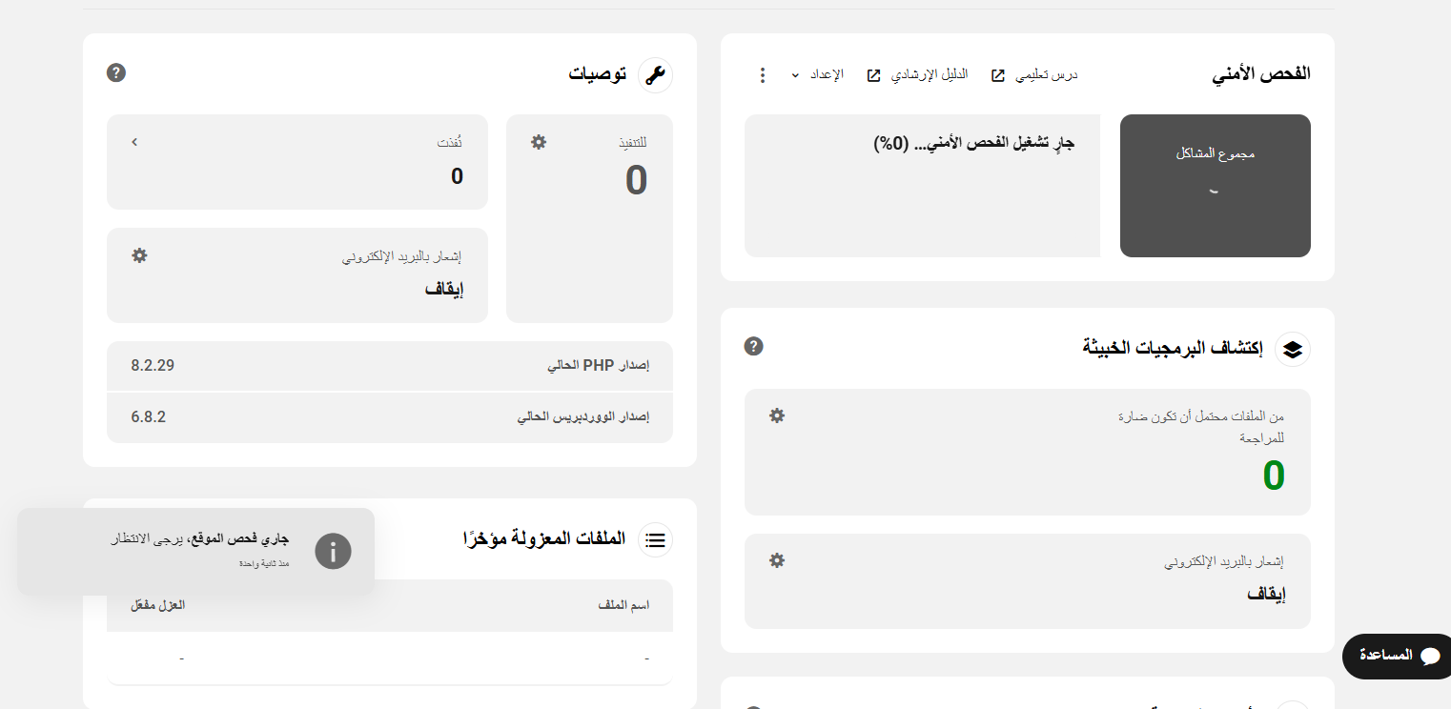Viewport: 1451px width, 709px height.
Task: Click help icon in التوصيات card
Action: coord(116,72)
